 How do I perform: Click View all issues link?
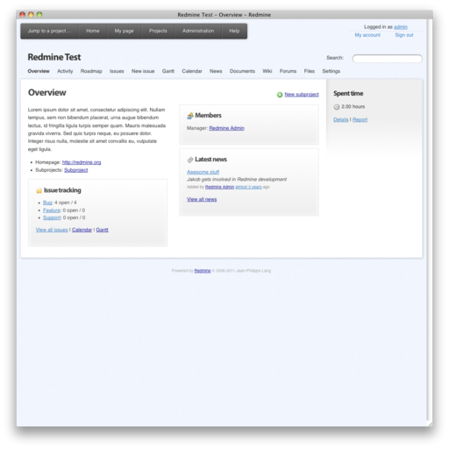tap(52, 230)
